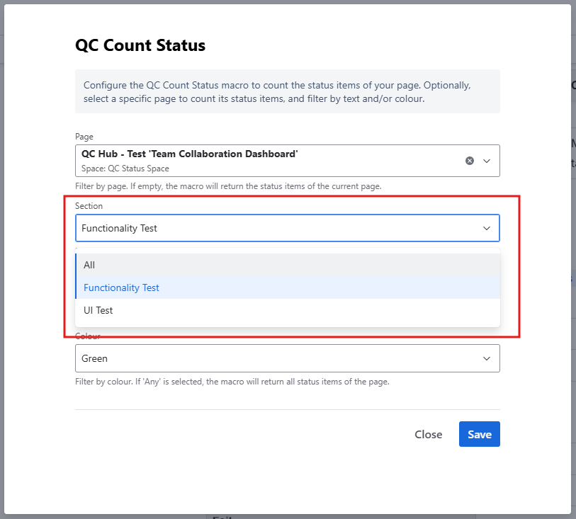Click the Section field label
This screenshot has height=519, width=576.
89,206
